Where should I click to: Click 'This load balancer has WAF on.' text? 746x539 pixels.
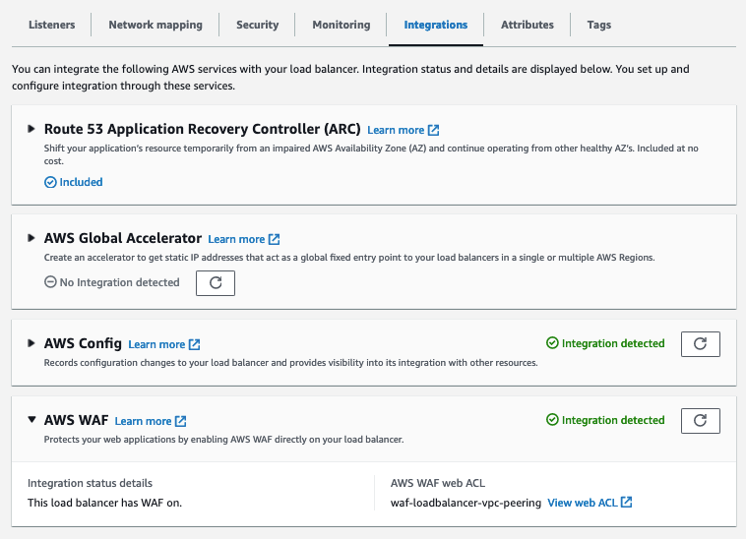pos(104,503)
